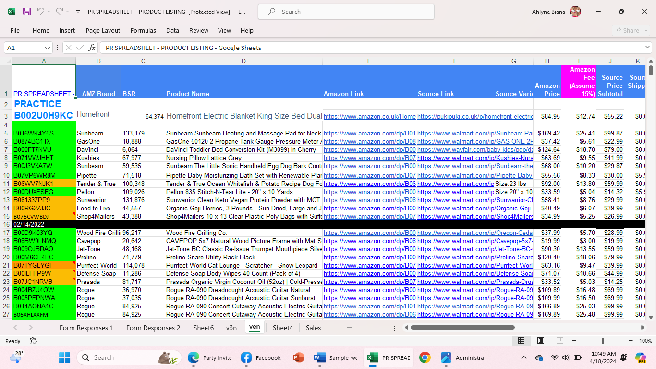Click the Save icon in the title bar
Screen dimensions: 656x369
click(27, 12)
